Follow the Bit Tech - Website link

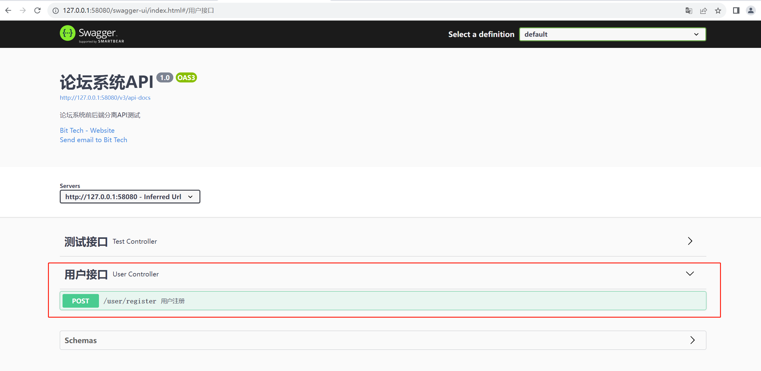pyautogui.click(x=87, y=130)
